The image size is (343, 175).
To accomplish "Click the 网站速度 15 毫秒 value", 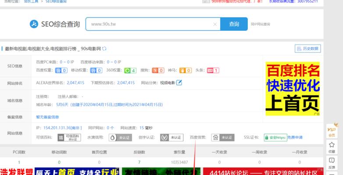I will click(x=146, y=128).
